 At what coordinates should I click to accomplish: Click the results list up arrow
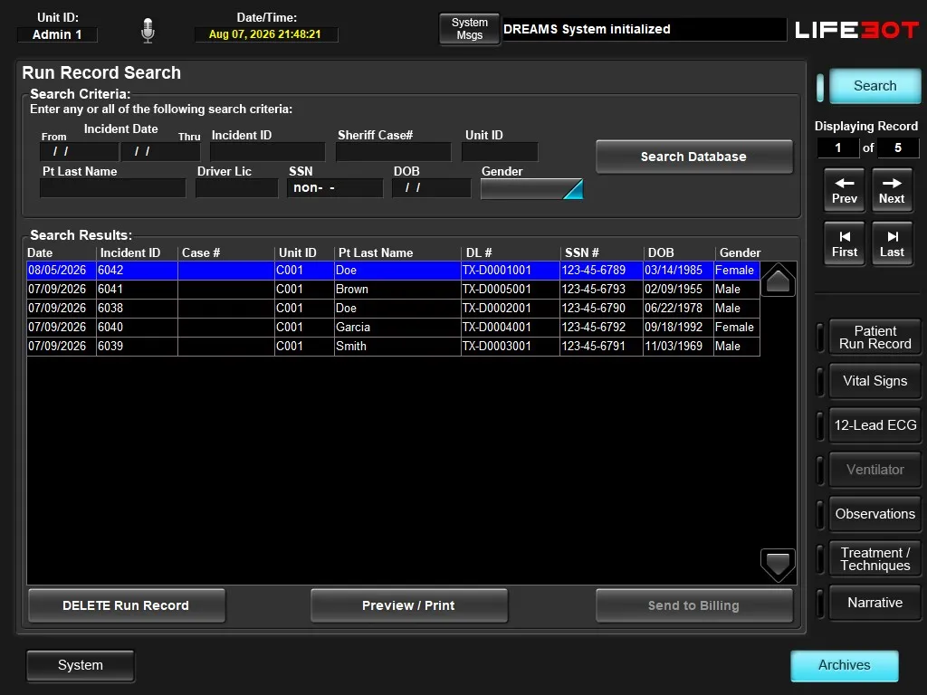[x=778, y=280]
